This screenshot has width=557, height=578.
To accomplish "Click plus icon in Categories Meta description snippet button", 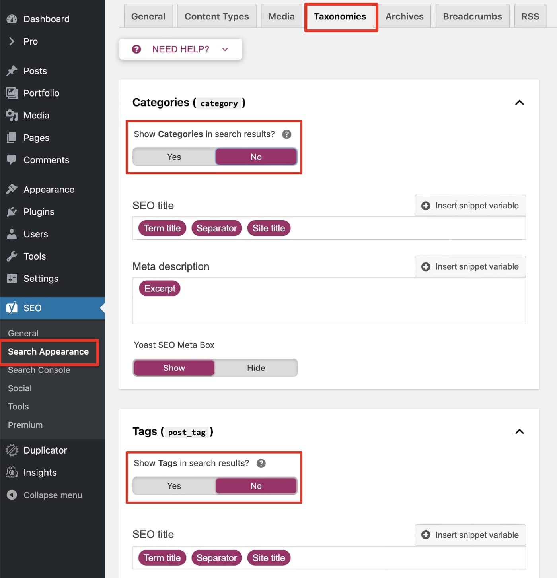I will coord(426,266).
